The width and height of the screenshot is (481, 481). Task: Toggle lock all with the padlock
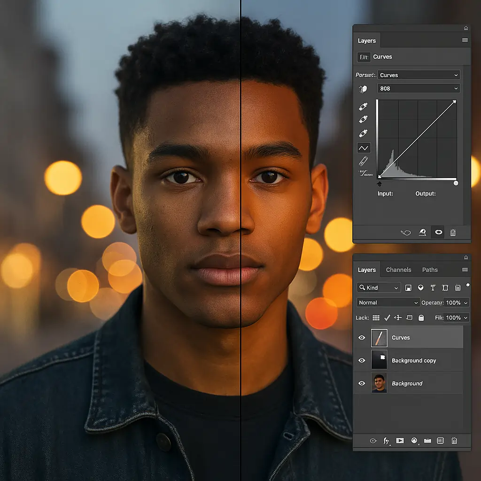(x=421, y=318)
